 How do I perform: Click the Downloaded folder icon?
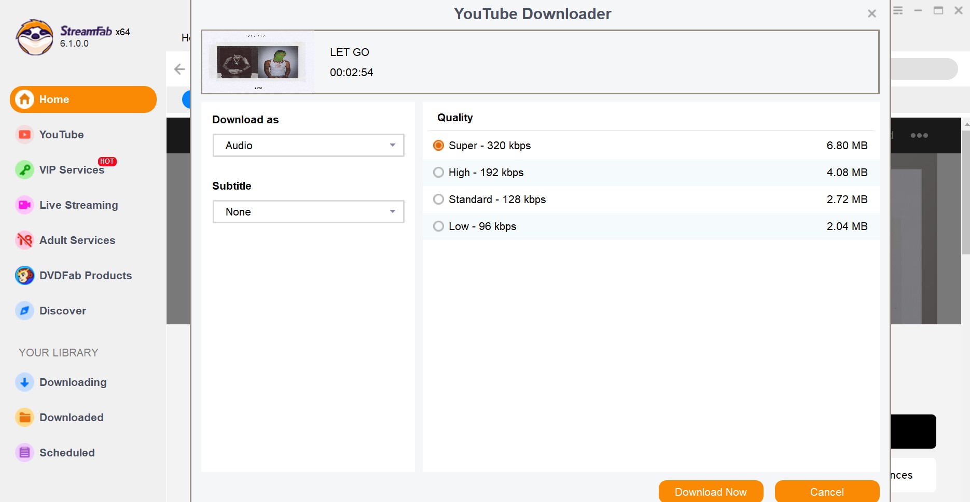coord(24,418)
